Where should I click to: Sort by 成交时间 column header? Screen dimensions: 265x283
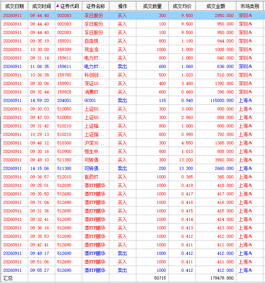[42, 6]
